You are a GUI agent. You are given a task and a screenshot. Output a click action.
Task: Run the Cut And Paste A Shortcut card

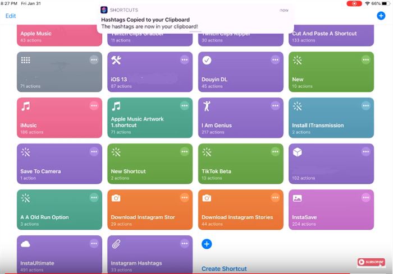(x=331, y=35)
